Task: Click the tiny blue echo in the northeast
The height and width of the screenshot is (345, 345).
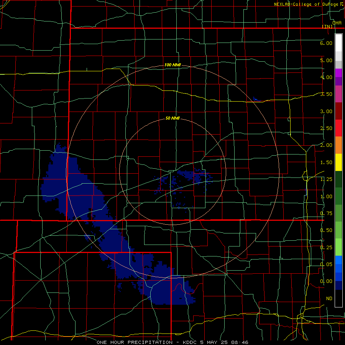Action: (256, 99)
